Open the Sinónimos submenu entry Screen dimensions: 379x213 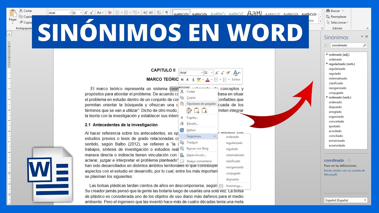(x=198, y=136)
